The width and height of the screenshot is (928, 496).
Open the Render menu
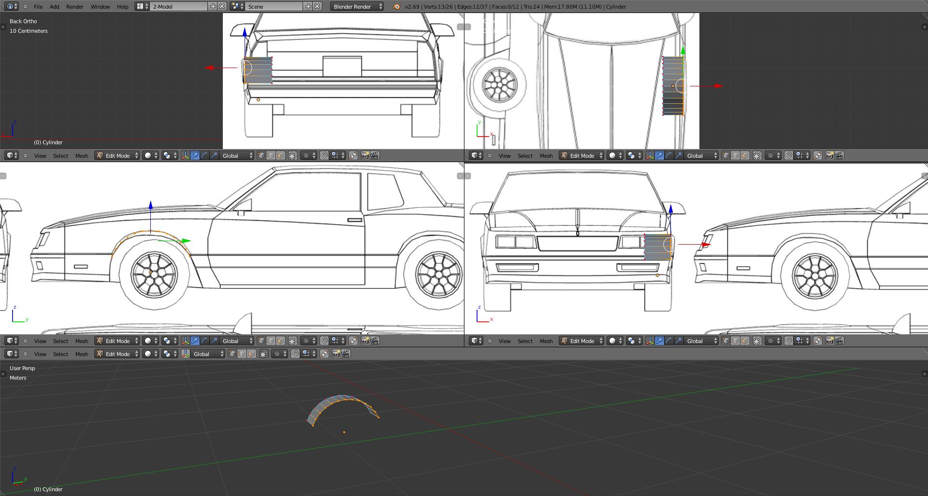(x=75, y=7)
